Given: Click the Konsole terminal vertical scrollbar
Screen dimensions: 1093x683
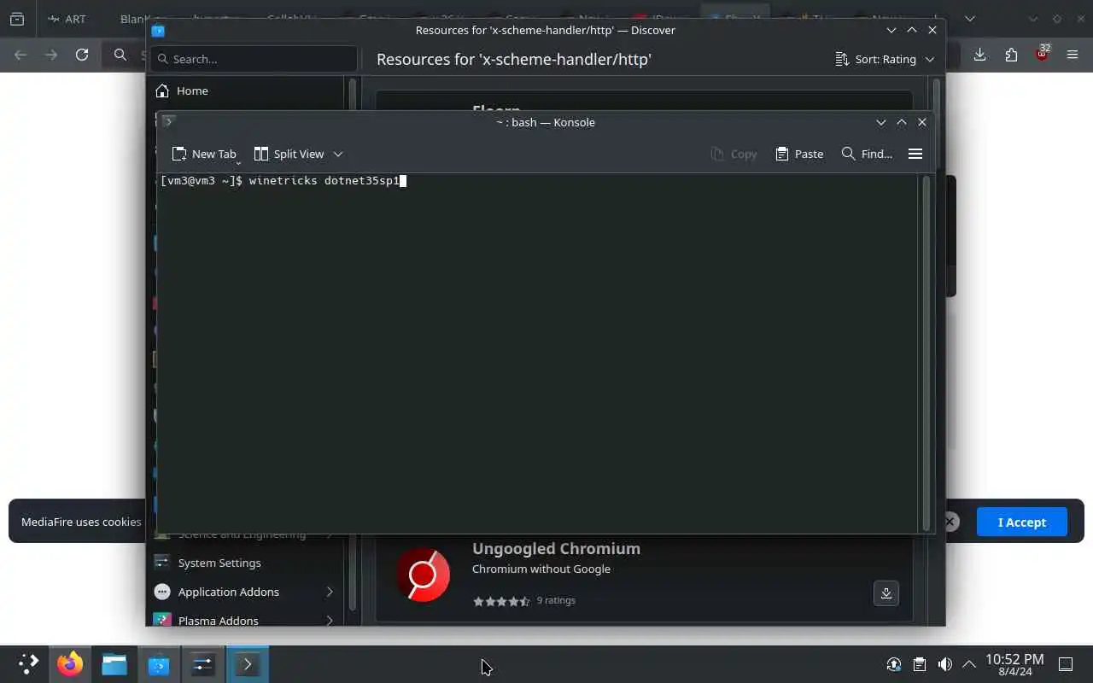Looking at the screenshot, I should pos(926,353).
